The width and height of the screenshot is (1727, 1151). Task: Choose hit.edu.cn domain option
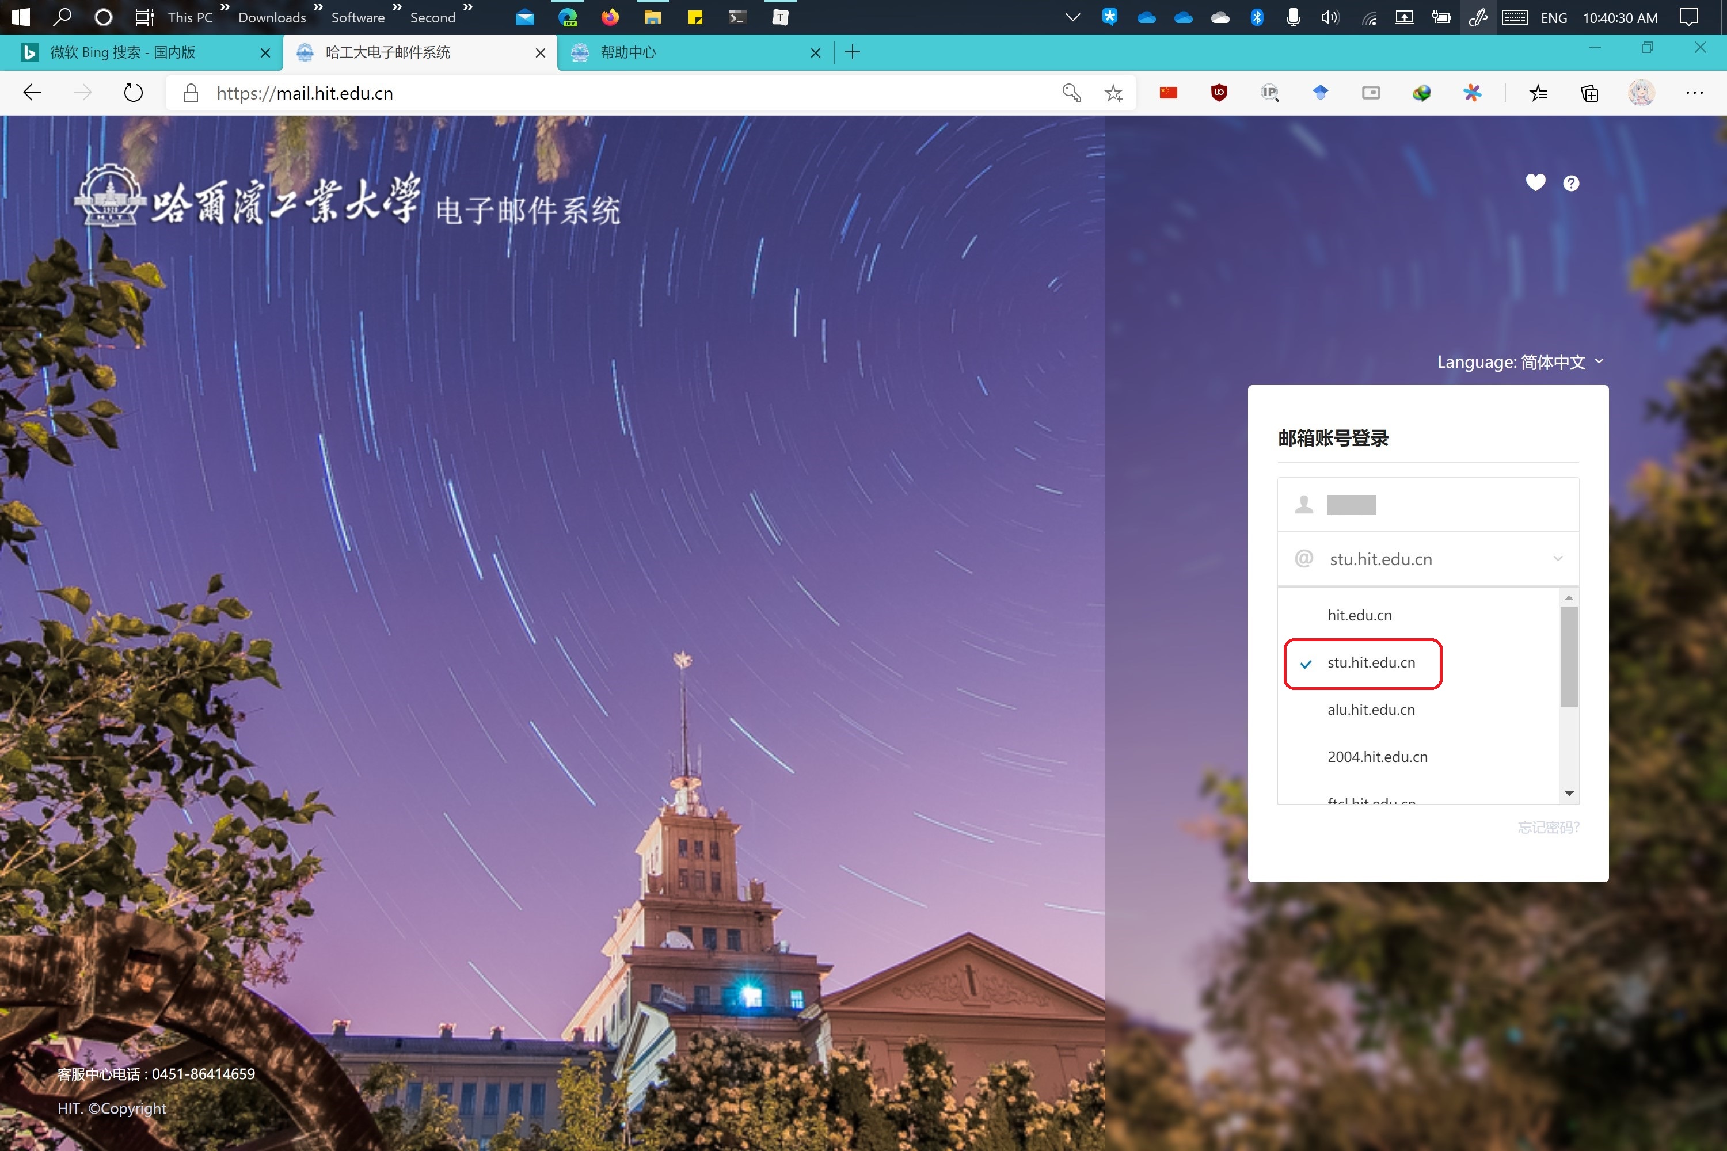(x=1418, y=615)
